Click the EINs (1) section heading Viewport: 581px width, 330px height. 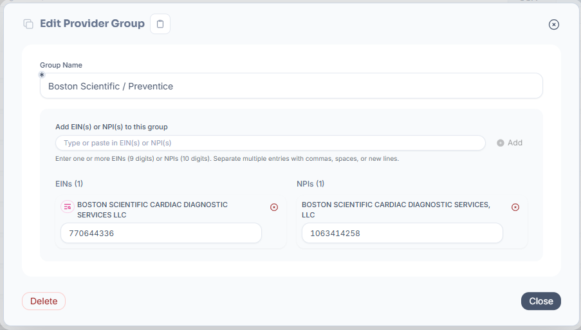click(x=69, y=184)
